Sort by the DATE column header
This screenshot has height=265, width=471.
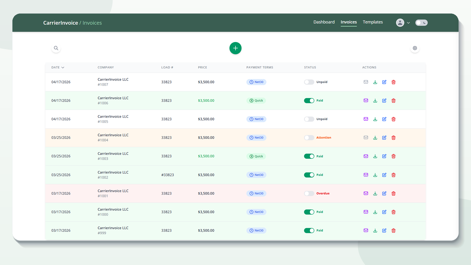point(58,67)
